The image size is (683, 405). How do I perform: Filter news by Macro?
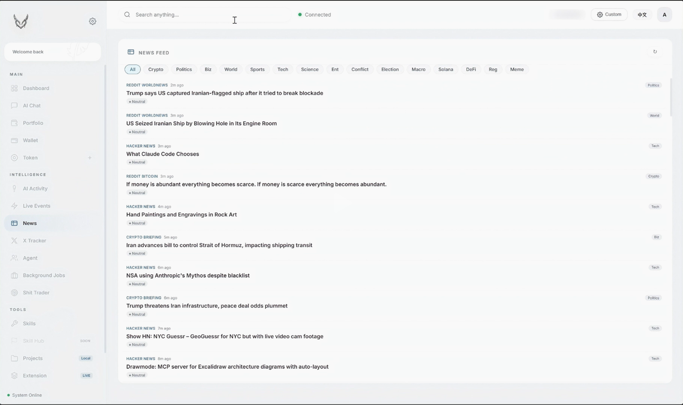(419, 69)
